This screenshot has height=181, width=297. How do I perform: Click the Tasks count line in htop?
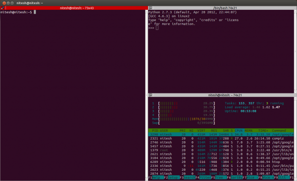(x=254, y=103)
